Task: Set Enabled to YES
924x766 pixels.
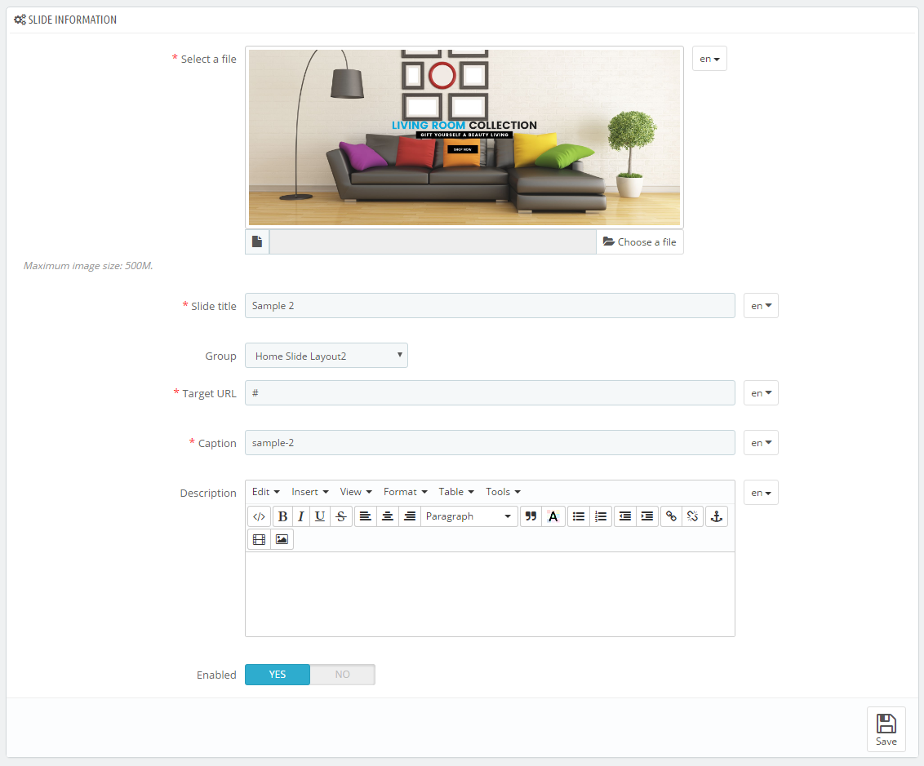Action: tap(278, 675)
